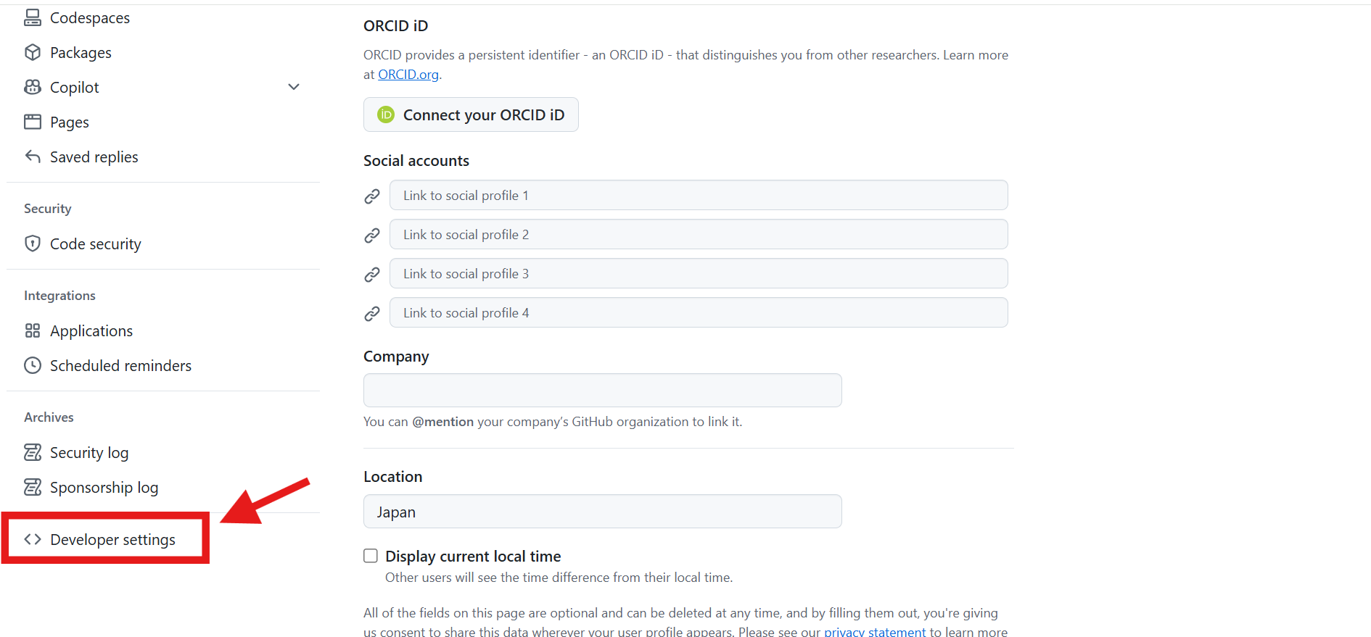Focus the Link to social profile 1 field
Screen dimensions: 1371x637
coord(699,195)
